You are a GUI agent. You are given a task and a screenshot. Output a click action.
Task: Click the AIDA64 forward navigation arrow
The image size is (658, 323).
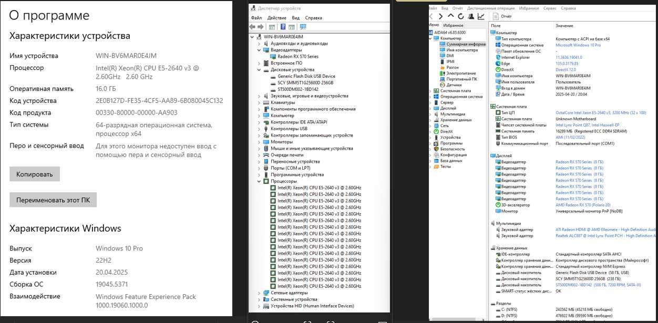pos(441,17)
